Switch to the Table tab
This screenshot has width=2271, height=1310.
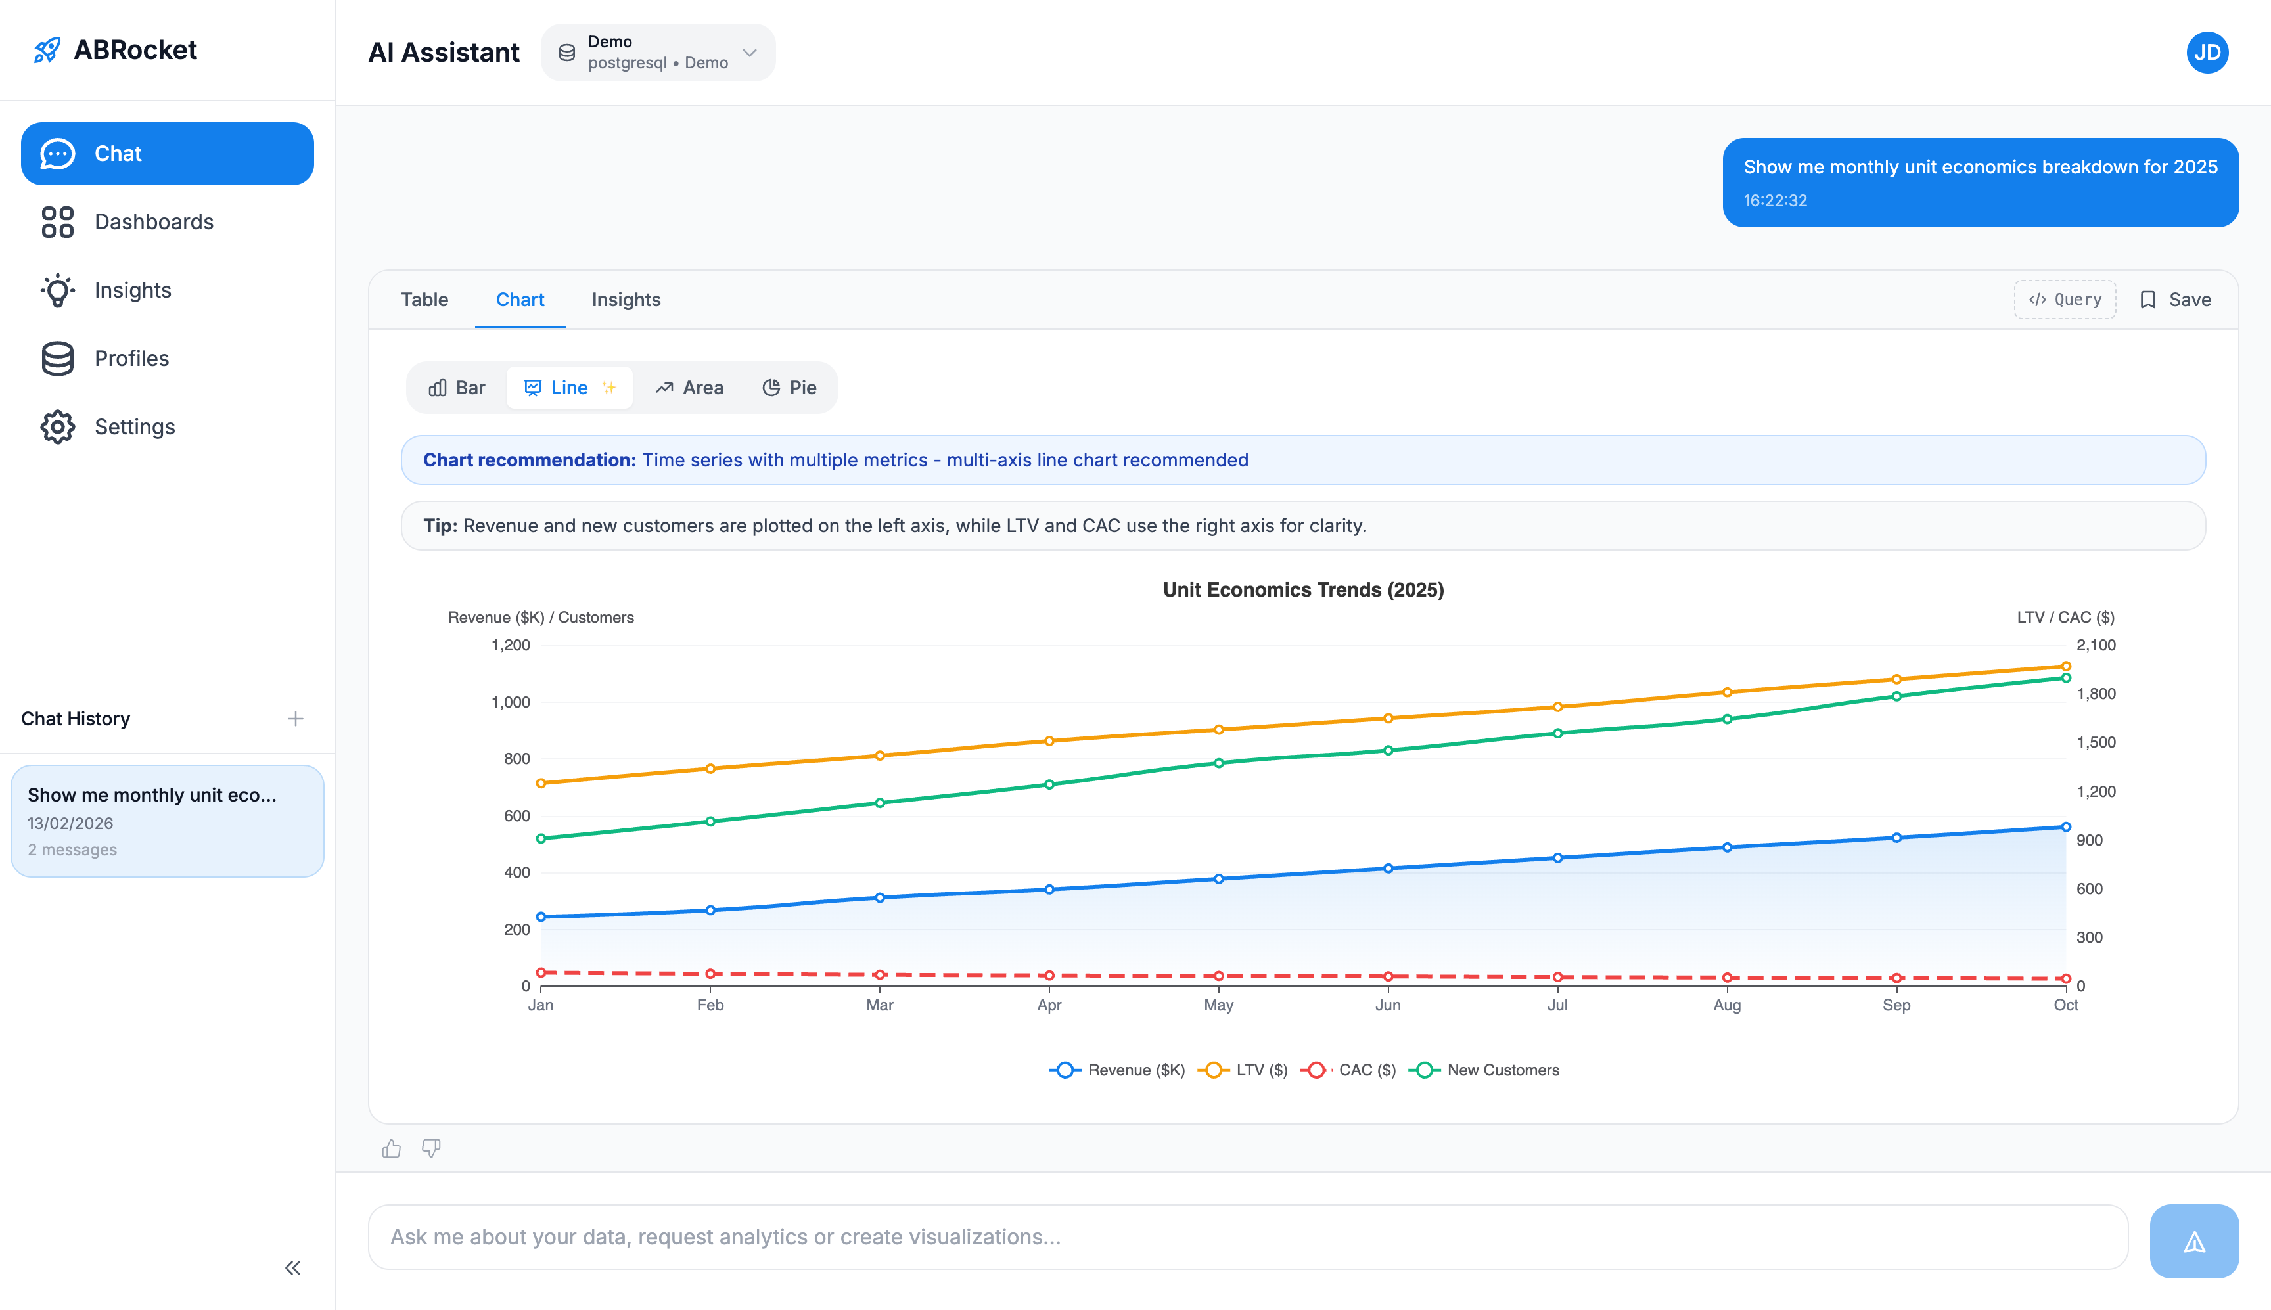[424, 300]
